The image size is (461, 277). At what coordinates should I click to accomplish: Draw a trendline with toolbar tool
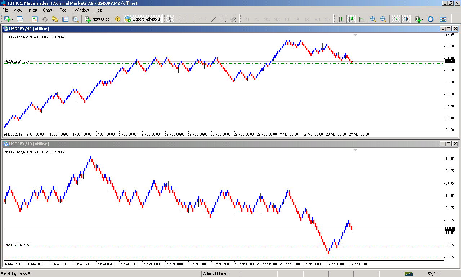[x=214, y=19]
